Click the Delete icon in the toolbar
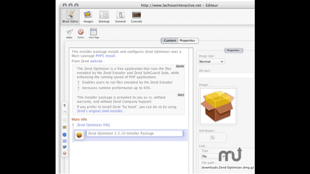310x174 pixels. click(x=81, y=32)
